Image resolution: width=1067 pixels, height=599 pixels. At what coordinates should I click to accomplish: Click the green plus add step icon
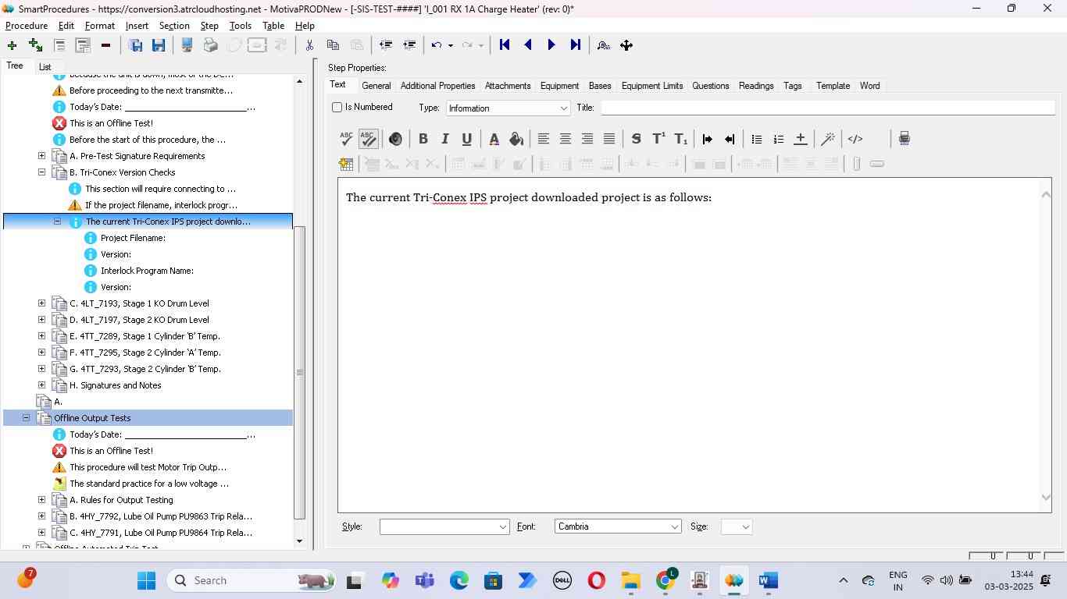pyautogui.click(x=12, y=45)
